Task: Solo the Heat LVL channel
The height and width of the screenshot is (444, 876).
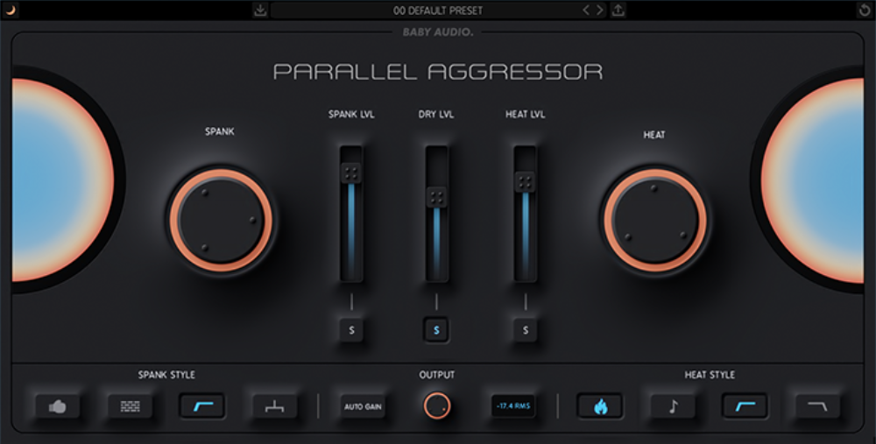Action: 526,330
